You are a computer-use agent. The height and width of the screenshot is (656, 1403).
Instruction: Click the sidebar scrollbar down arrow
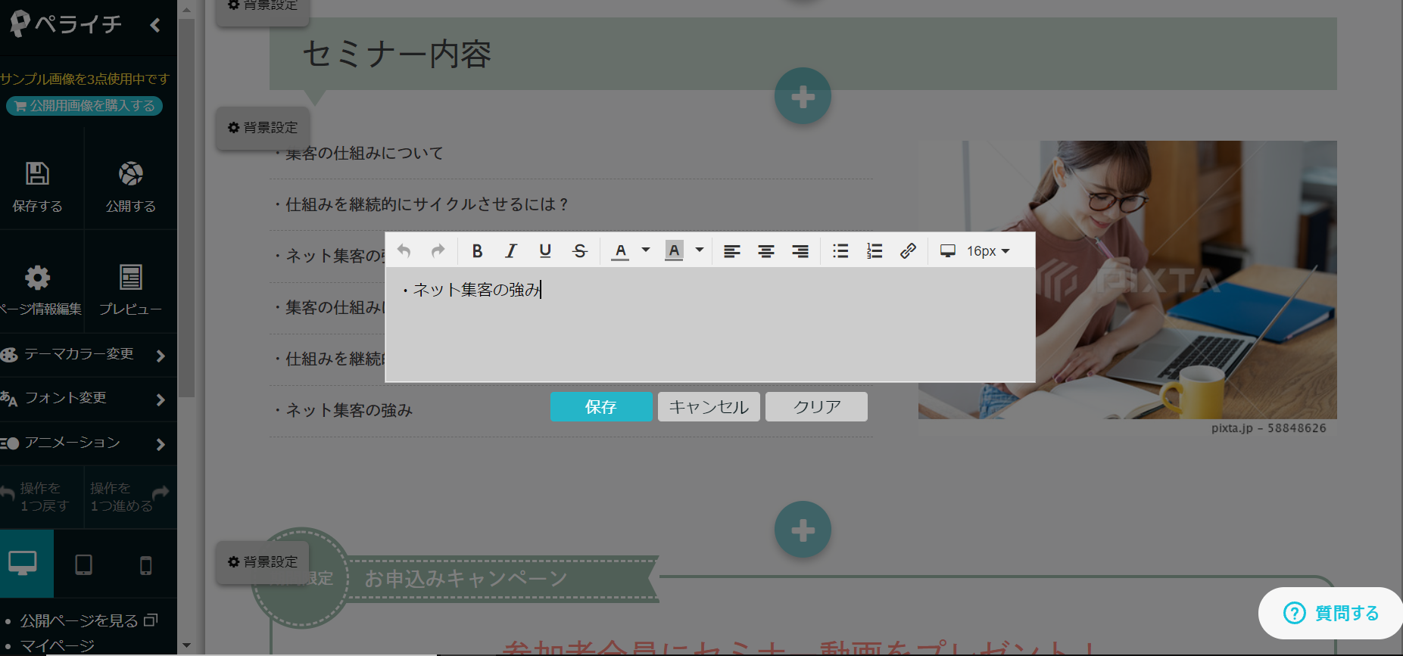[x=186, y=645]
